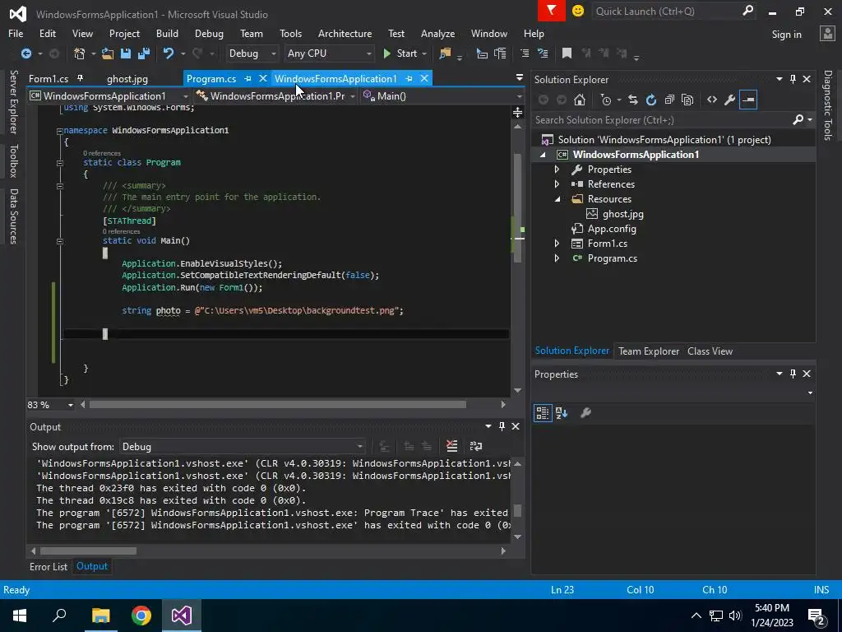Image resolution: width=842 pixels, height=632 pixels.
Task: Click in the Quick Launch search box
Action: tap(668, 11)
